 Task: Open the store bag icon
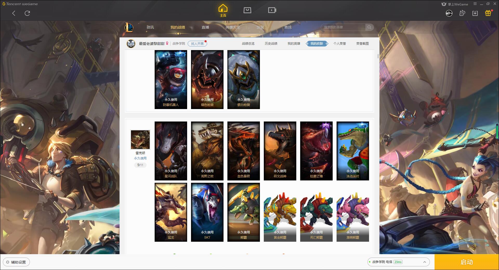pyautogui.click(x=247, y=10)
